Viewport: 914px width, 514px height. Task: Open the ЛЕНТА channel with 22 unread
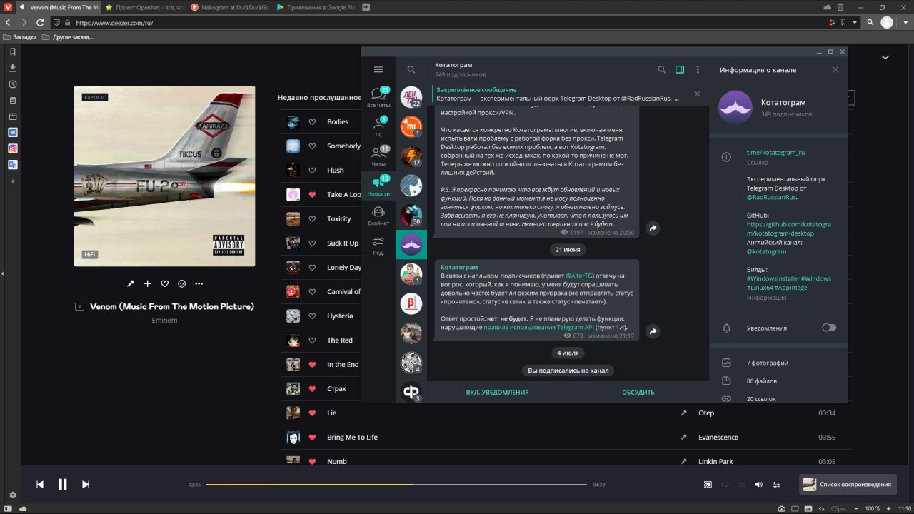click(411, 97)
